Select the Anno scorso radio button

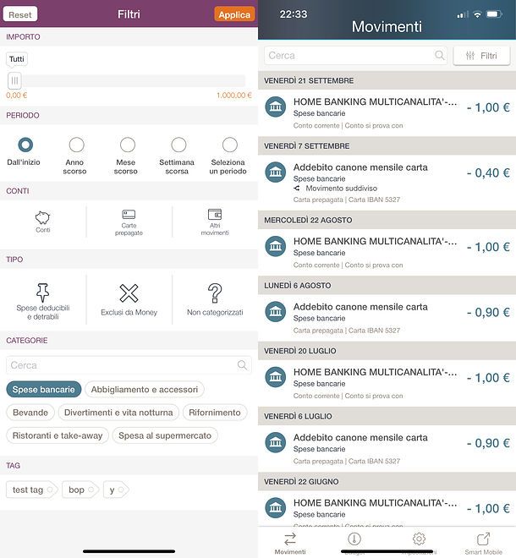point(77,145)
